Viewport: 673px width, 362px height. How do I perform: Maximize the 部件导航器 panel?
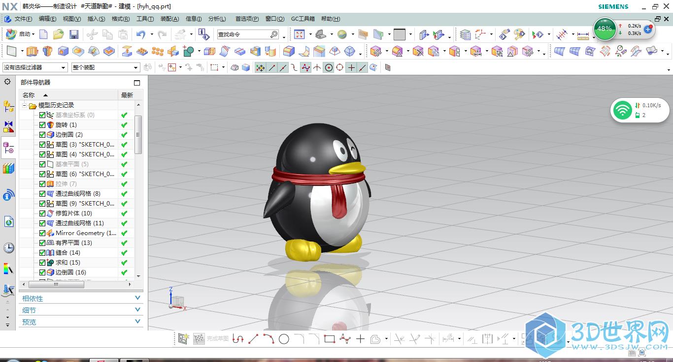coord(137,83)
